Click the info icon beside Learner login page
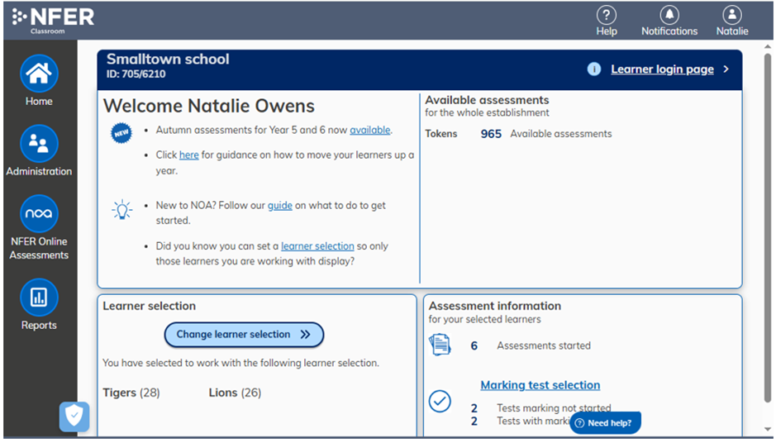The width and height of the screenshot is (776, 443). 594,69
